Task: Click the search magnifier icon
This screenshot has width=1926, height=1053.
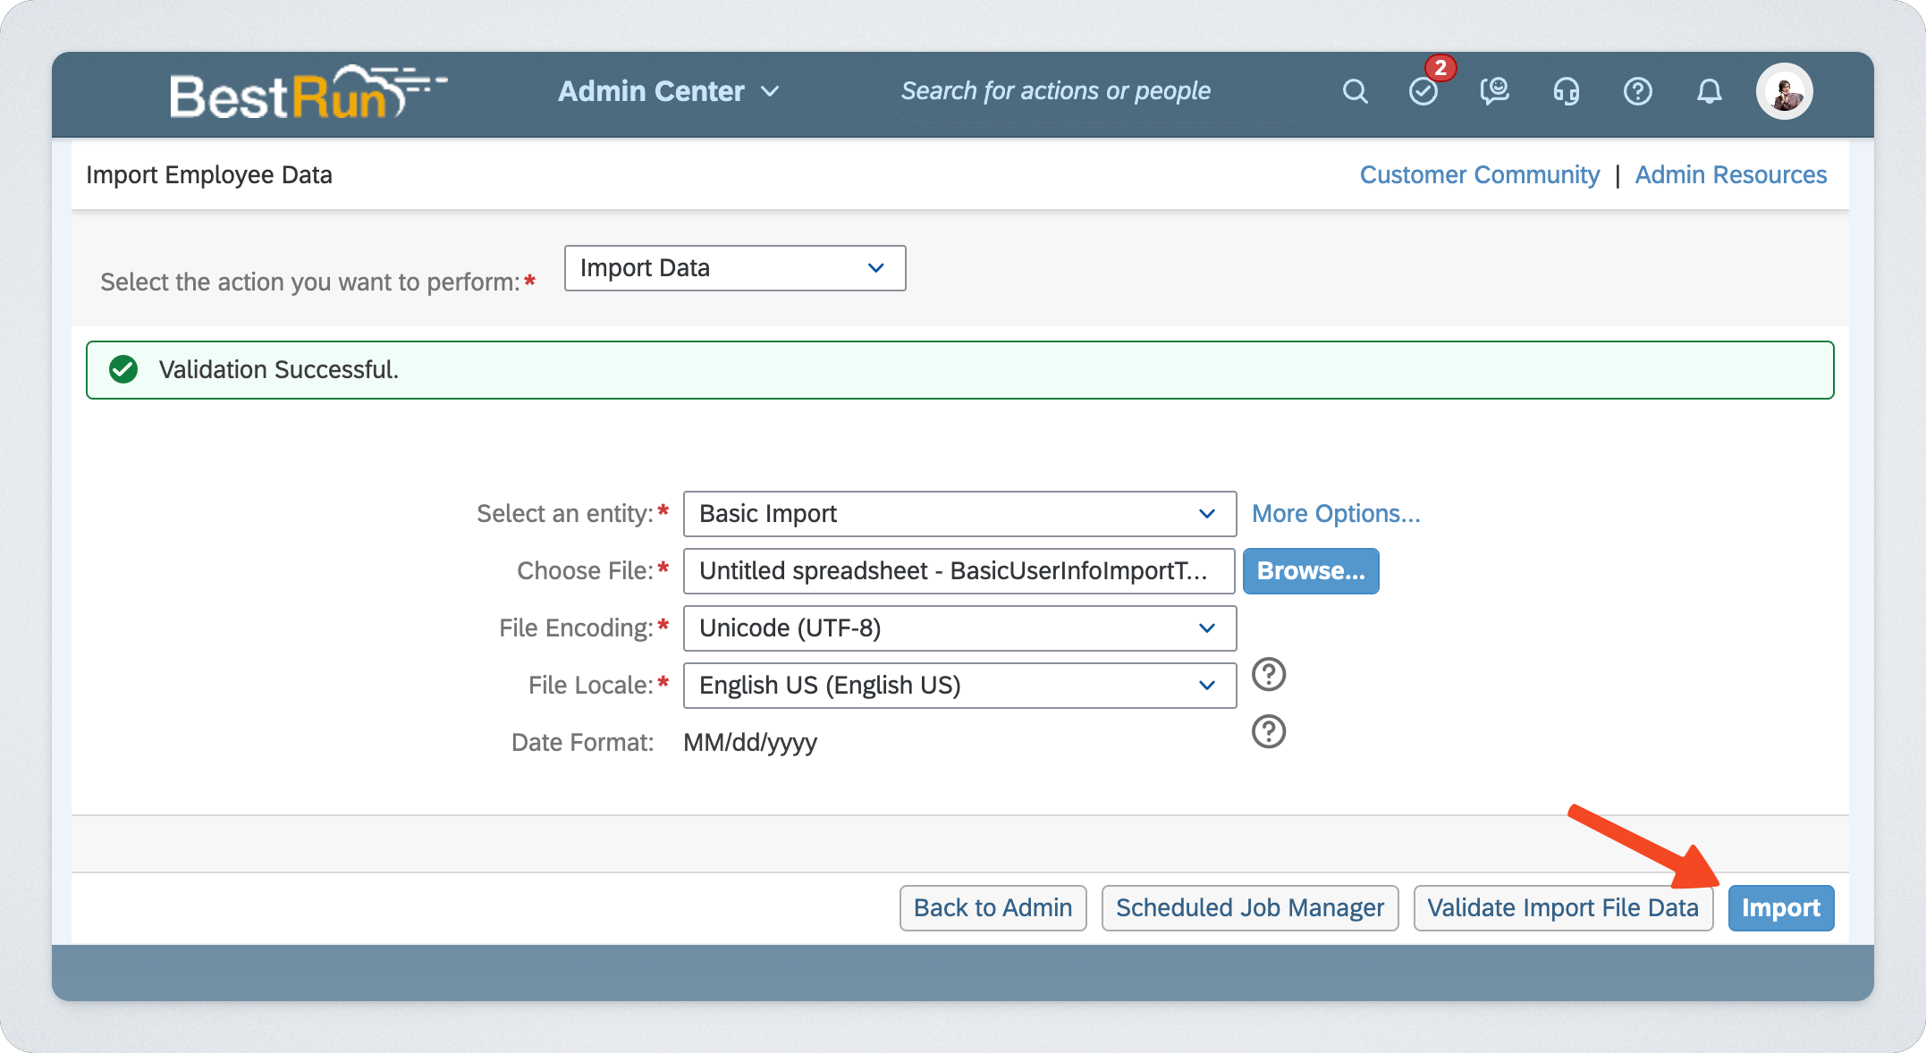Action: point(1355,91)
